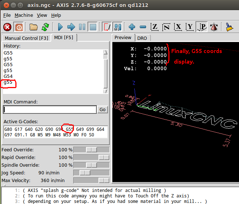Select perspective P view
Viewport: 239px width, 204px height.
[x=202, y=27]
